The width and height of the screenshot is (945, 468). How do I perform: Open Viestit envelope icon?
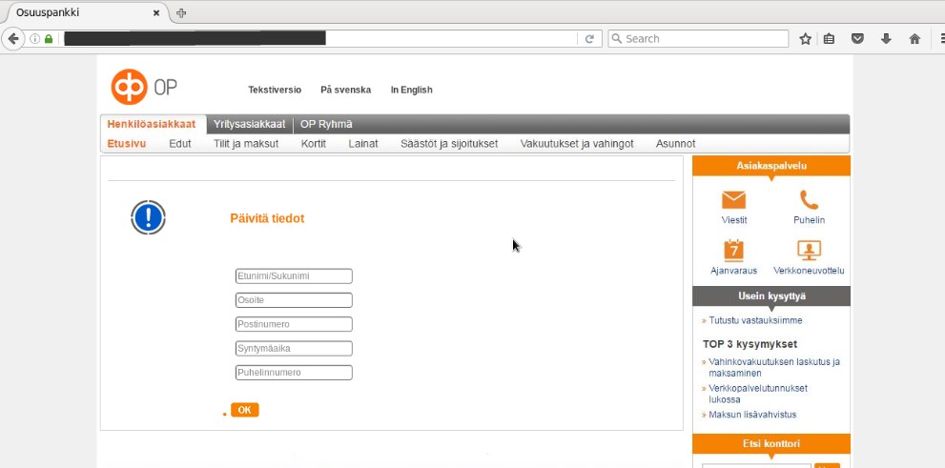[733, 199]
